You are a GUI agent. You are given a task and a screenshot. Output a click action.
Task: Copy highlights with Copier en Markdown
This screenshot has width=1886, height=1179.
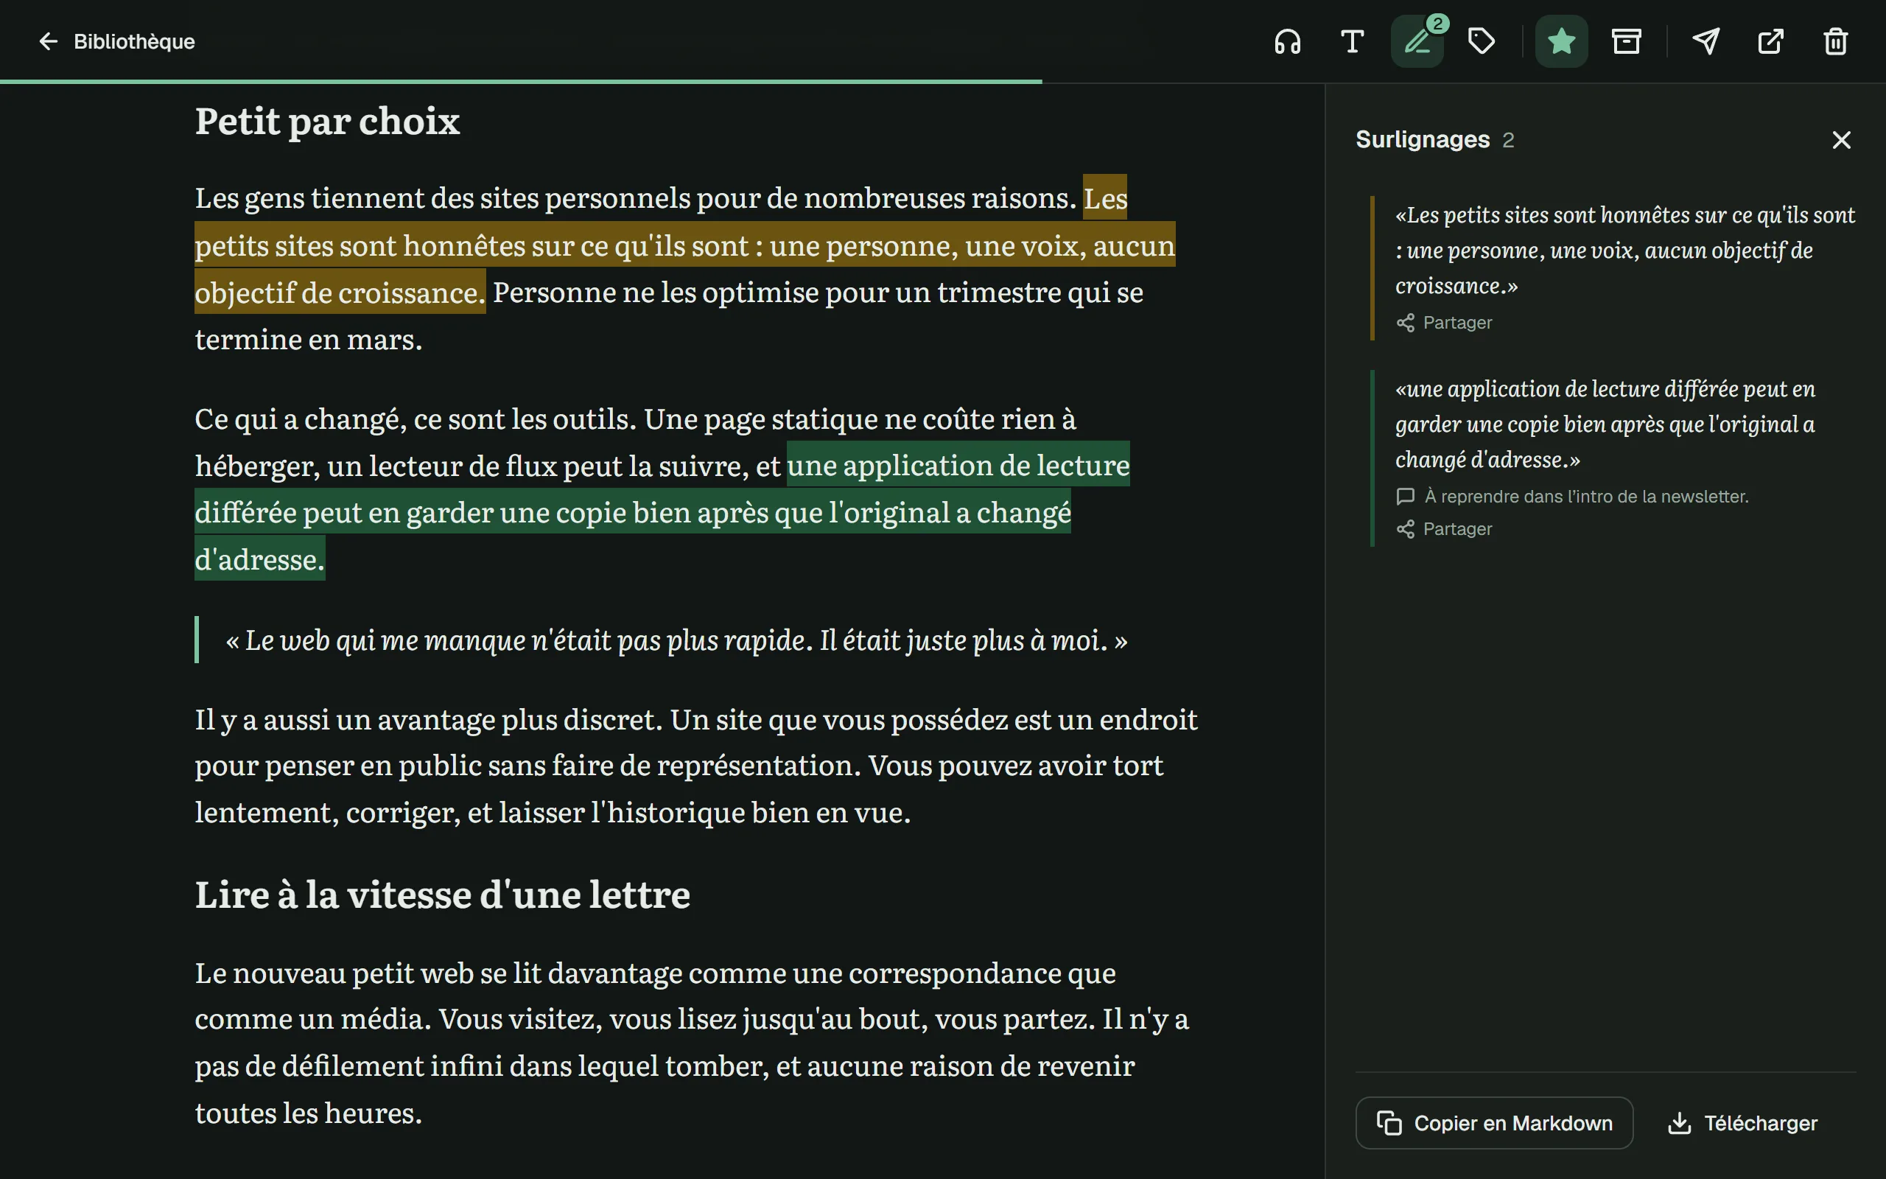click(1494, 1123)
